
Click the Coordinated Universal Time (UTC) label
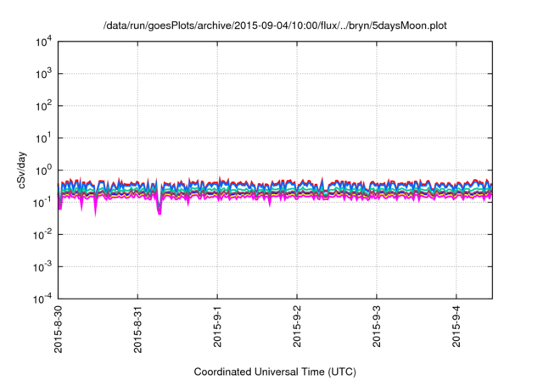[x=275, y=372]
